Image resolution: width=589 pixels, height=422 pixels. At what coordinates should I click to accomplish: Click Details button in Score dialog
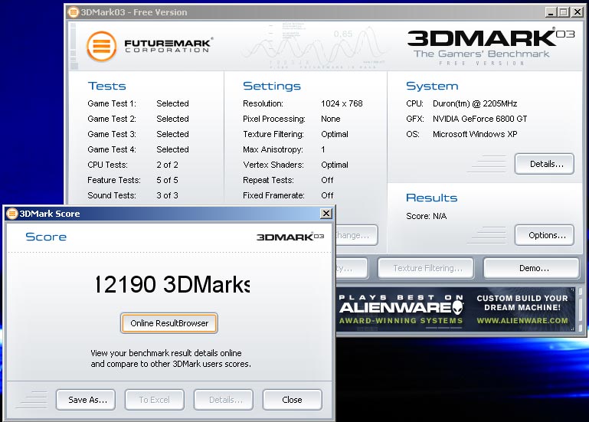click(223, 400)
